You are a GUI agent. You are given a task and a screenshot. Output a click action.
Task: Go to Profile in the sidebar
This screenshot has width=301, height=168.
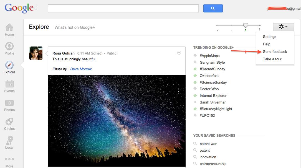[9, 46]
